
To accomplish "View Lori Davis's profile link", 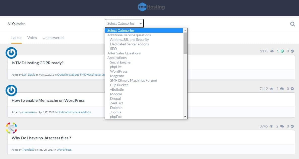I will tap(28, 75).
